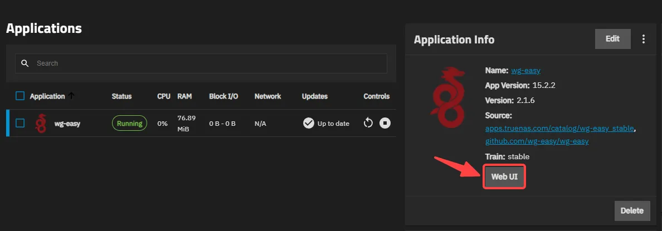
Task: Open the wg-easy name link
Action: [x=525, y=70]
